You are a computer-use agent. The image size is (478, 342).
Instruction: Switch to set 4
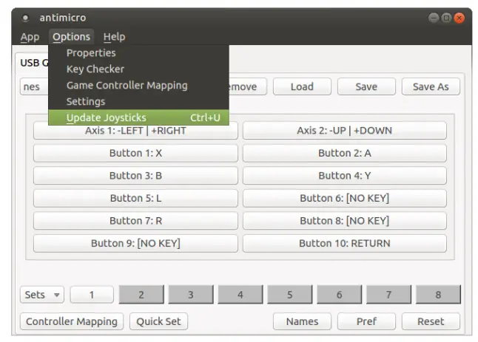pyautogui.click(x=240, y=295)
